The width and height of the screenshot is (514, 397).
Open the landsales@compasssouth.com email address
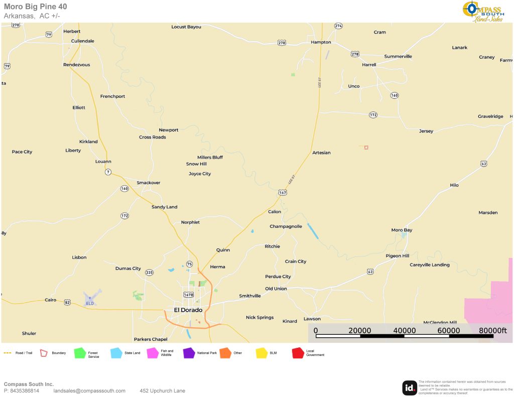click(x=89, y=391)
